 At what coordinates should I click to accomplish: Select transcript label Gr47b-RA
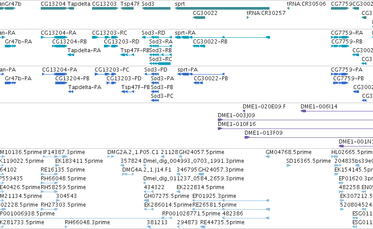coord(18,41)
